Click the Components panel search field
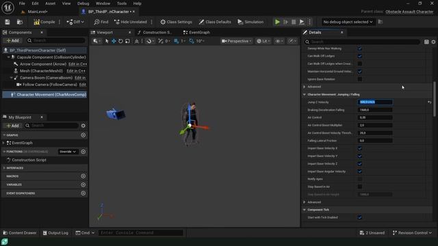 pos(56,41)
